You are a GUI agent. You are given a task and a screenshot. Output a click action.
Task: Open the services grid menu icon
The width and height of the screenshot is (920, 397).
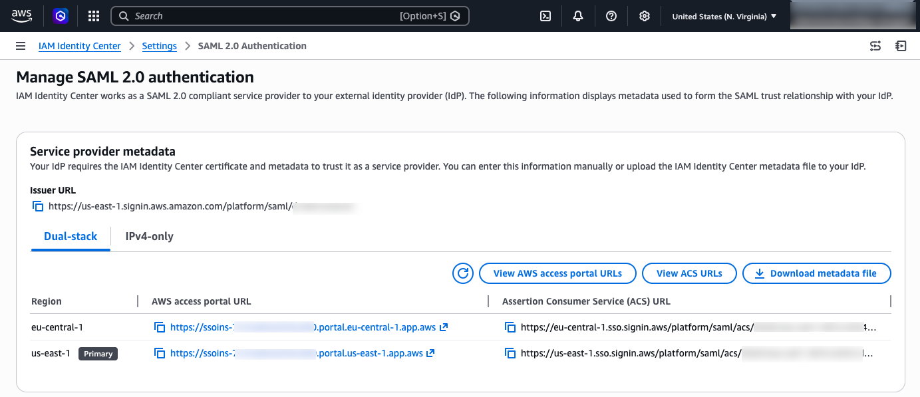tap(94, 16)
